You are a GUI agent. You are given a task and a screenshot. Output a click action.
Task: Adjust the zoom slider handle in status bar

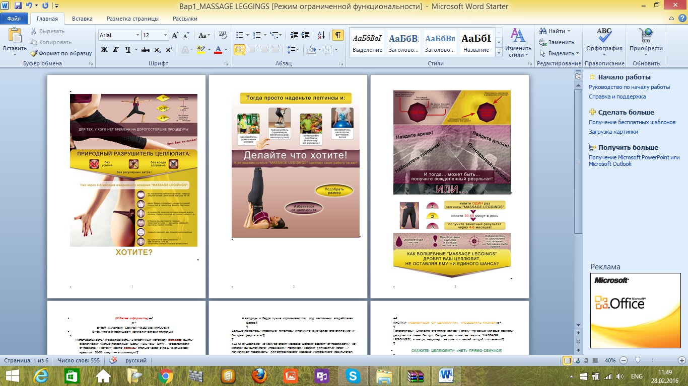click(x=638, y=361)
